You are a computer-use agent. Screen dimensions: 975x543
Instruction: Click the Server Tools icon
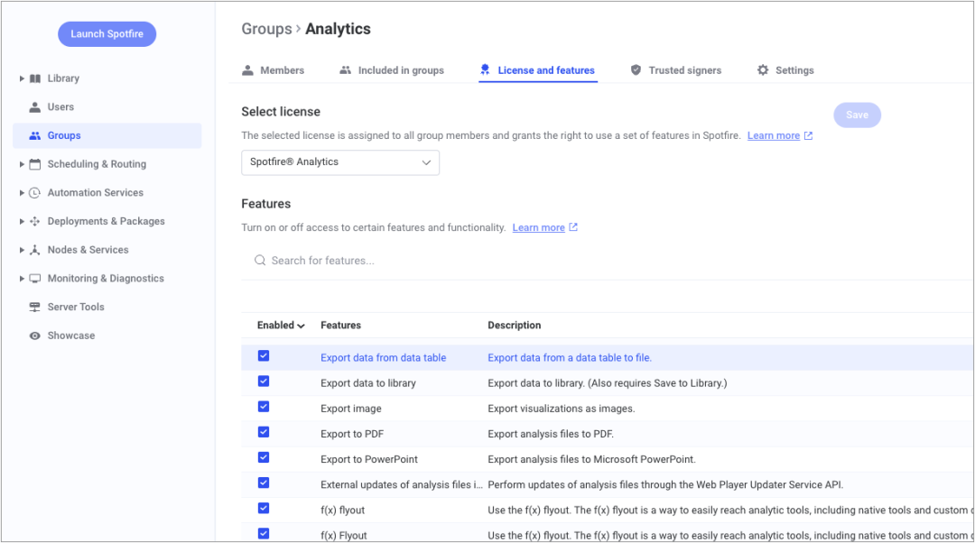point(35,307)
